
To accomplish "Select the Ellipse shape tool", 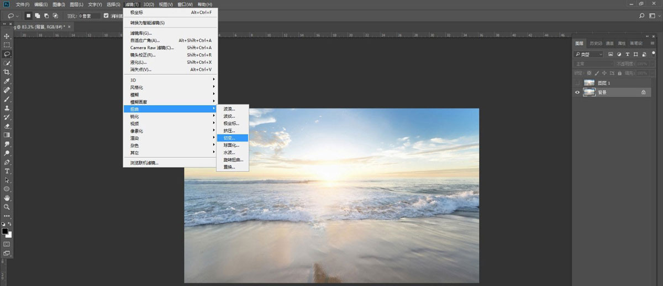I will coord(7,189).
